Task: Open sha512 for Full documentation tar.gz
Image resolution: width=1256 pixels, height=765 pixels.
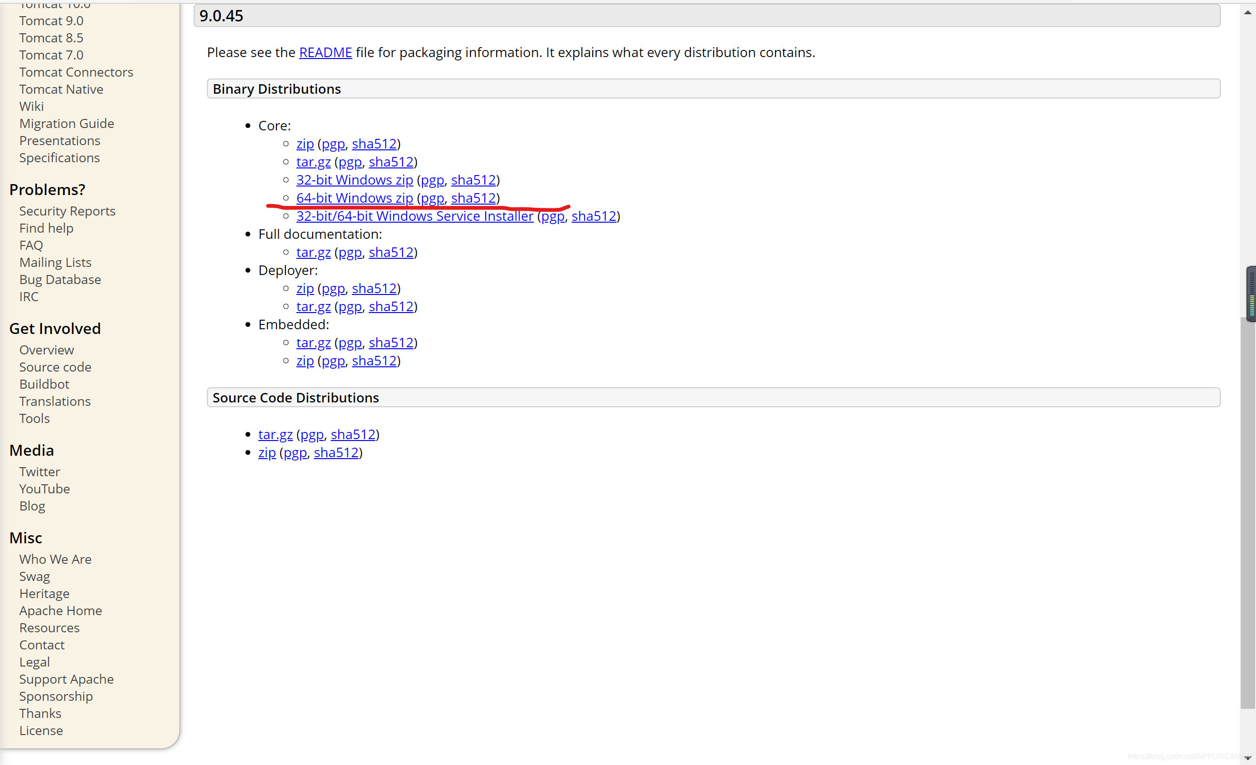Action: [391, 252]
